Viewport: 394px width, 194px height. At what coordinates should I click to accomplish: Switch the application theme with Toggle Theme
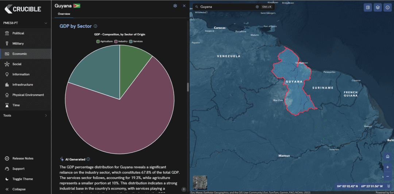point(22,179)
